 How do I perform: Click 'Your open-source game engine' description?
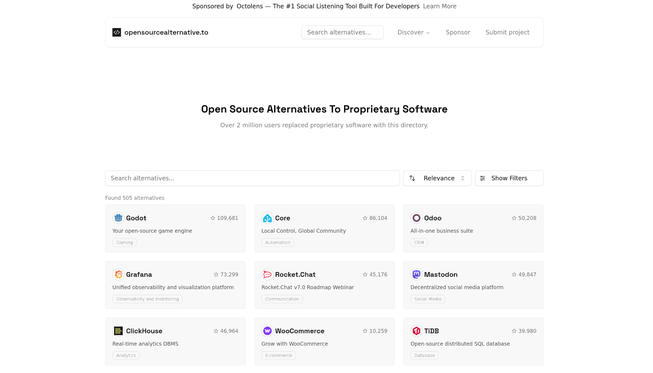pyautogui.click(x=152, y=231)
